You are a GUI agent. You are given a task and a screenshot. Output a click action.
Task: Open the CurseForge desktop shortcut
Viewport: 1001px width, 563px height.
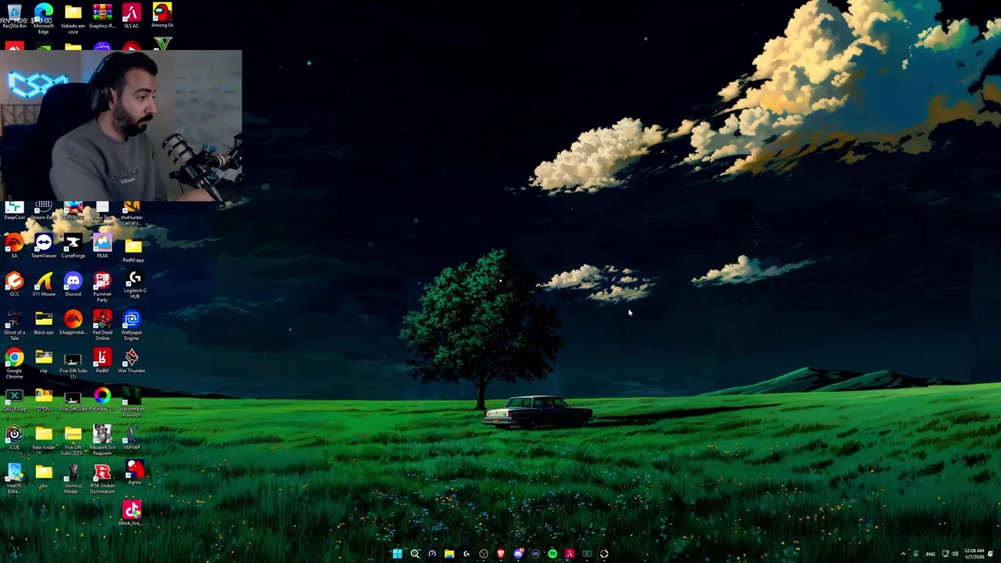tap(73, 246)
